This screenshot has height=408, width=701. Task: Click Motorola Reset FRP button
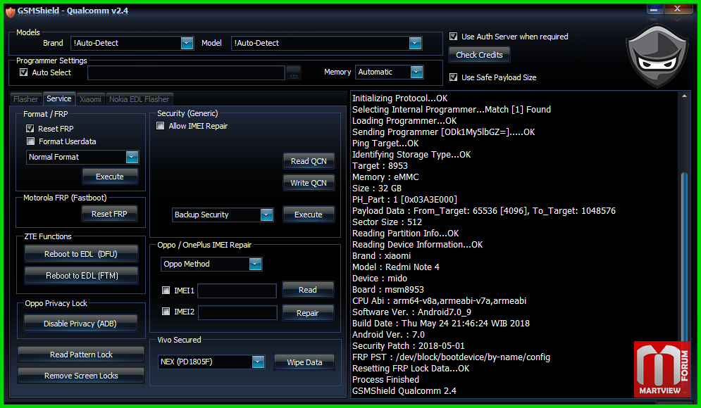click(x=109, y=214)
